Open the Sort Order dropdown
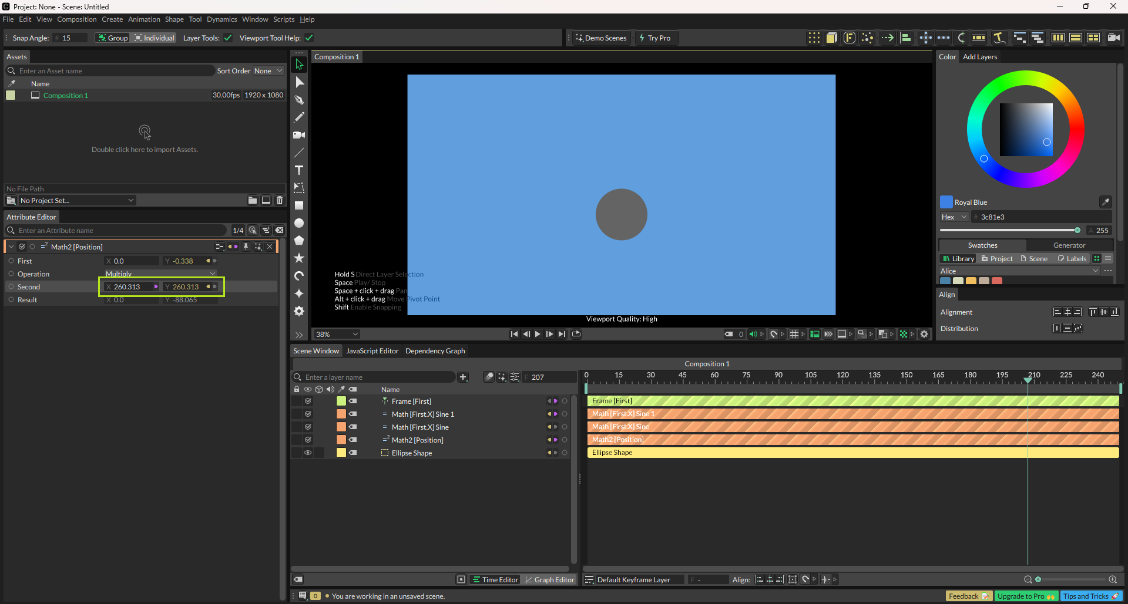This screenshot has height=604, width=1128. coord(268,71)
